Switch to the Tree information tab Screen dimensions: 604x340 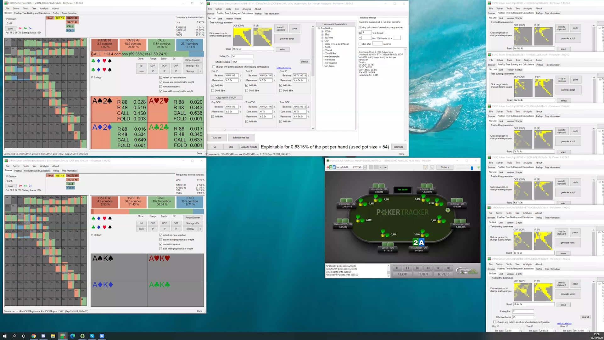pyautogui.click(x=271, y=14)
